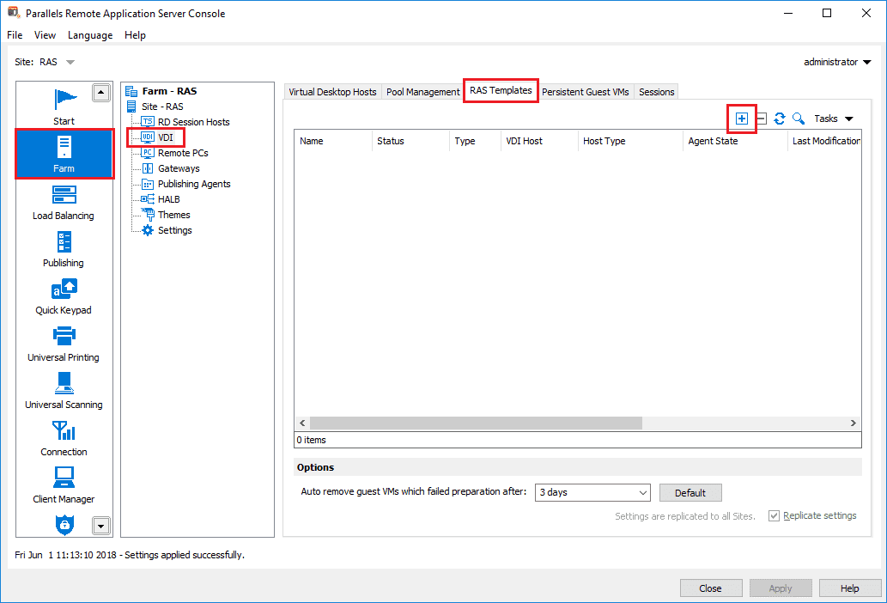Click horizontal scrollbar right arrow
The height and width of the screenshot is (603, 887).
pos(853,423)
